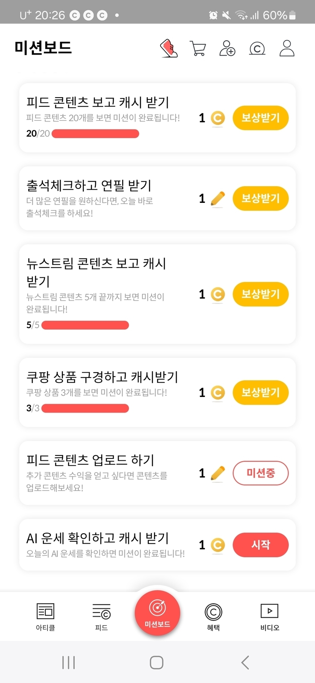Open the 혜택 benefits tab
The image size is (315, 683).
coord(213,617)
